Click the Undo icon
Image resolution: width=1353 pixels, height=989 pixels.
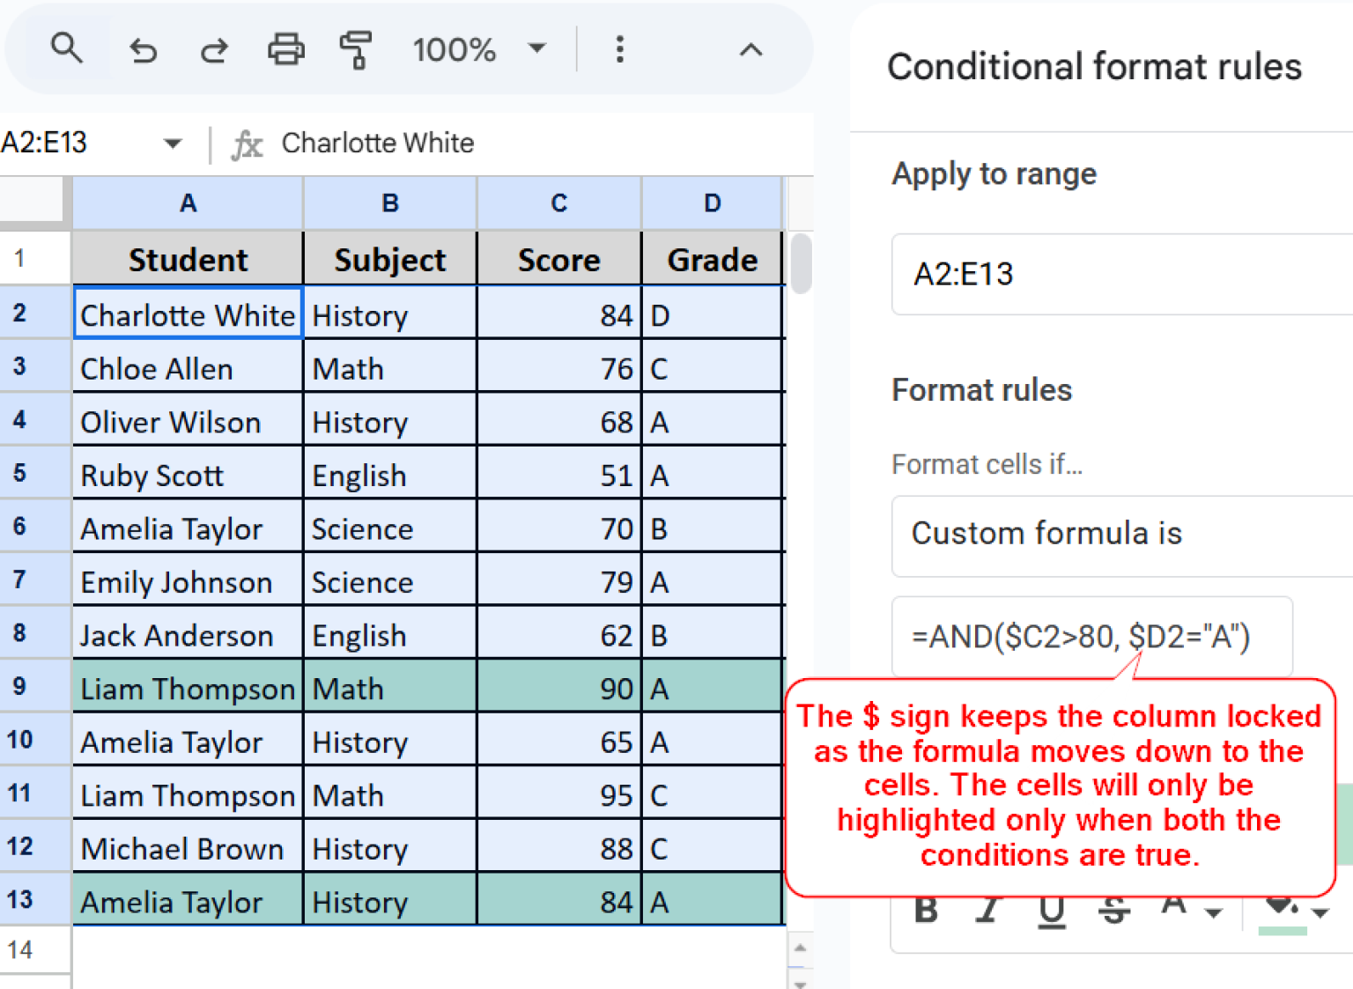(144, 50)
